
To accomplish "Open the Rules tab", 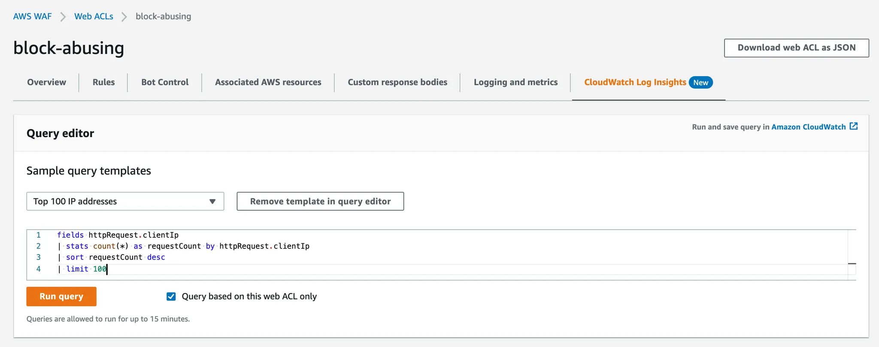I will click(103, 82).
